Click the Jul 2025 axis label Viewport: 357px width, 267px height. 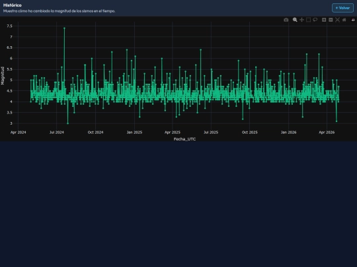click(x=211, y=132)
